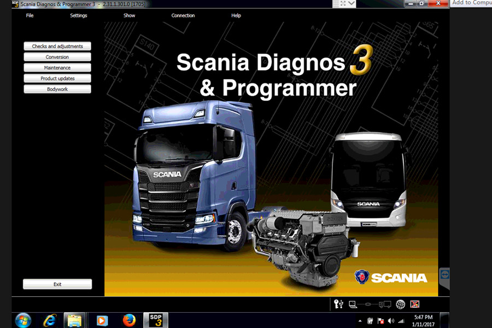Minimize the Scania Diagnos & Programmer window

[x=411, y=3]
